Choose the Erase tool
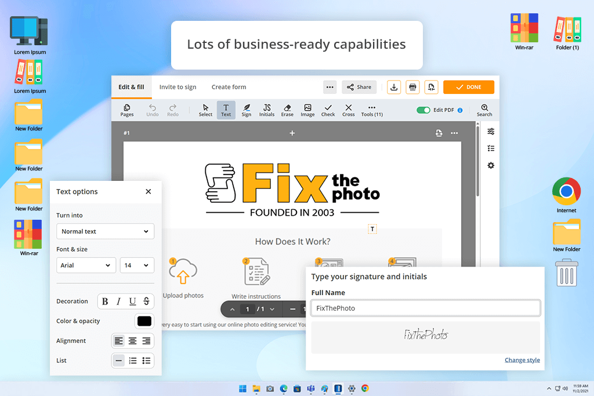 click(x=287, y=110)
